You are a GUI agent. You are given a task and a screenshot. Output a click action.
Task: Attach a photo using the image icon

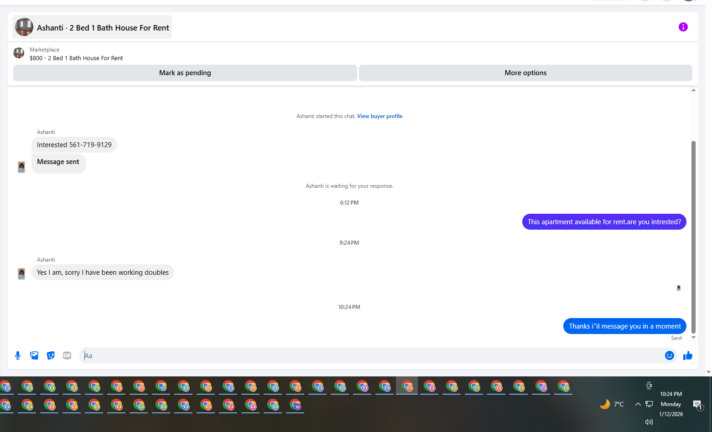(34, 355)
